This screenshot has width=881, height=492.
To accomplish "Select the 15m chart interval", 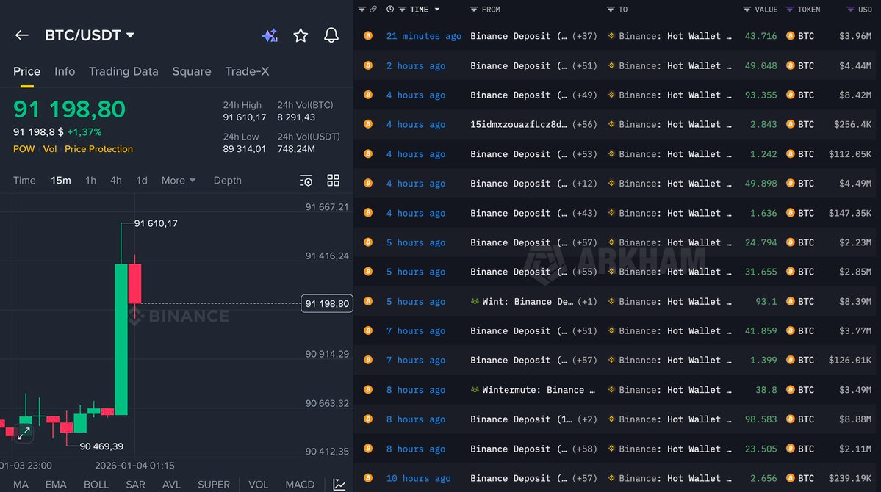I will [61, 181].
